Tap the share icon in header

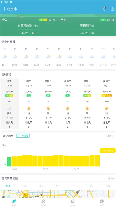[113, 9]
